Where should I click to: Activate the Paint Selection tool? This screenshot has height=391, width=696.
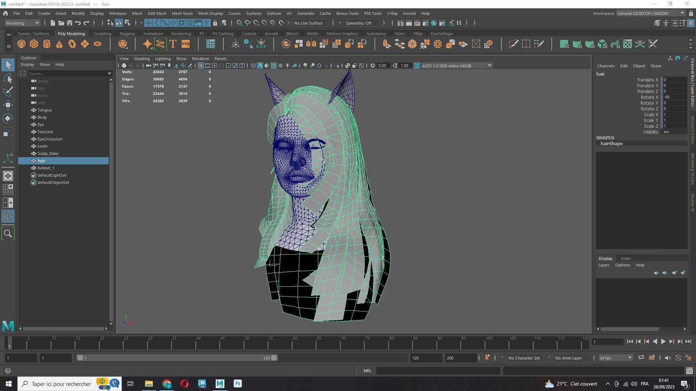[8, 91]
